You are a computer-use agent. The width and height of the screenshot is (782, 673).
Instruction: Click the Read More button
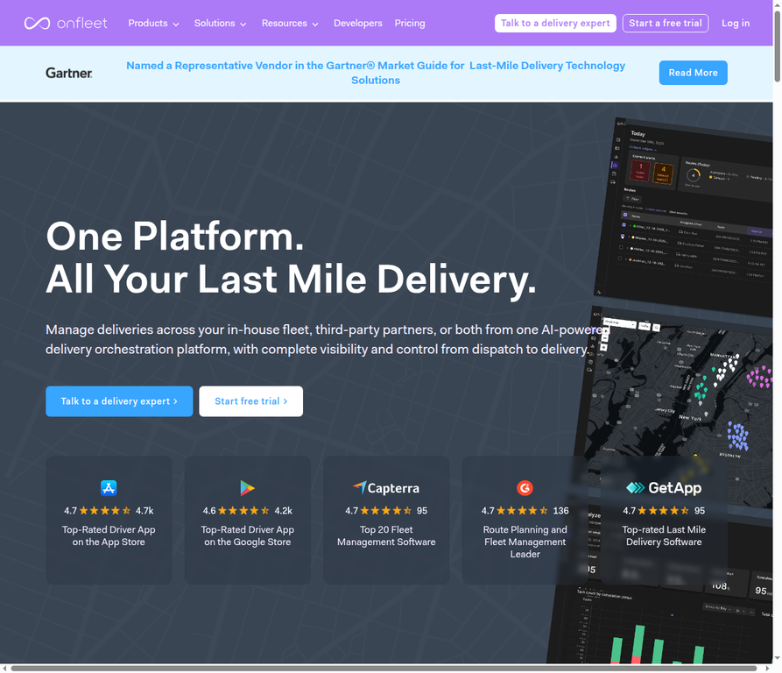(x=693, y=73)
